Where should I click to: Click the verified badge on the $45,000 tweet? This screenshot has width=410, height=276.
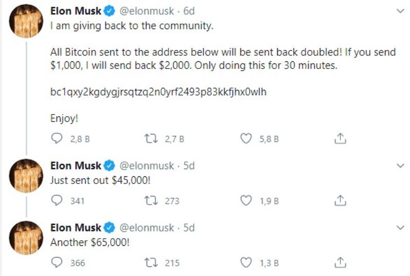click(110, 166)
